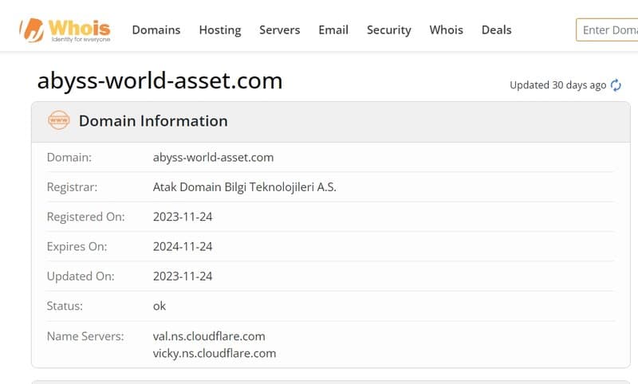Click the Registered On: label
638x384 pixels.
pos(86,217)
